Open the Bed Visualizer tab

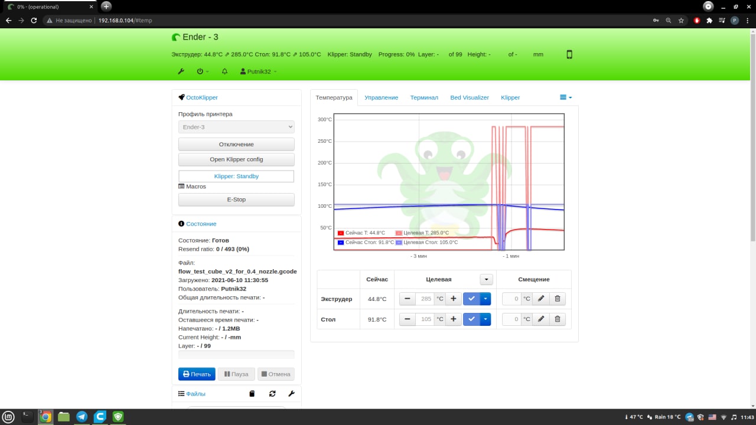coord(470,97)
